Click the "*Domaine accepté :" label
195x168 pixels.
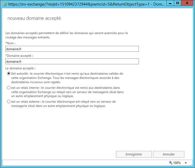[19, 56]
